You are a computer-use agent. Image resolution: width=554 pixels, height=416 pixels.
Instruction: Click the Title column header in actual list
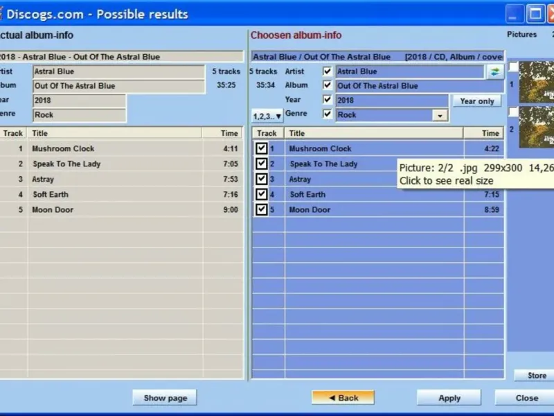pyautogui.click(x=115, y=133)
